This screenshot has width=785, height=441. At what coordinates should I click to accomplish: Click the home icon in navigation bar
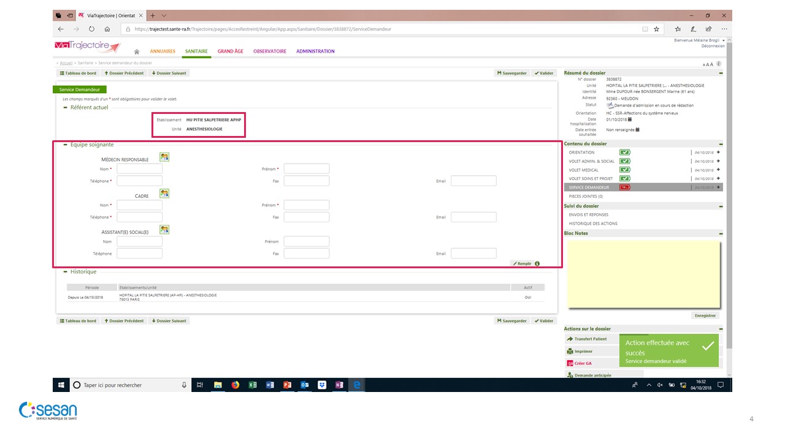coord(136,51)
